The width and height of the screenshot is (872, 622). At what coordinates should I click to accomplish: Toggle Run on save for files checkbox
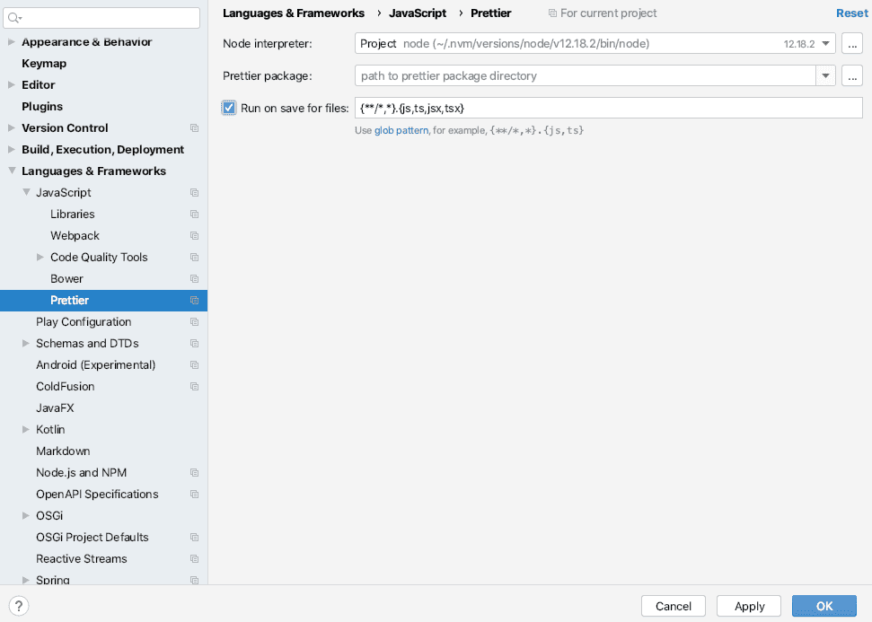coord(229,108)
